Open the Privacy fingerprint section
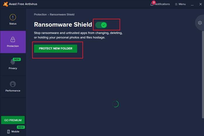Image resolution: width=204 pixels, height=136 pixels. [x=13, y=64]
